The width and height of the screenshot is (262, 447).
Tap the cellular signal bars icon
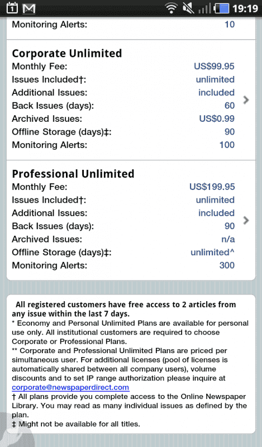[204, 8]
